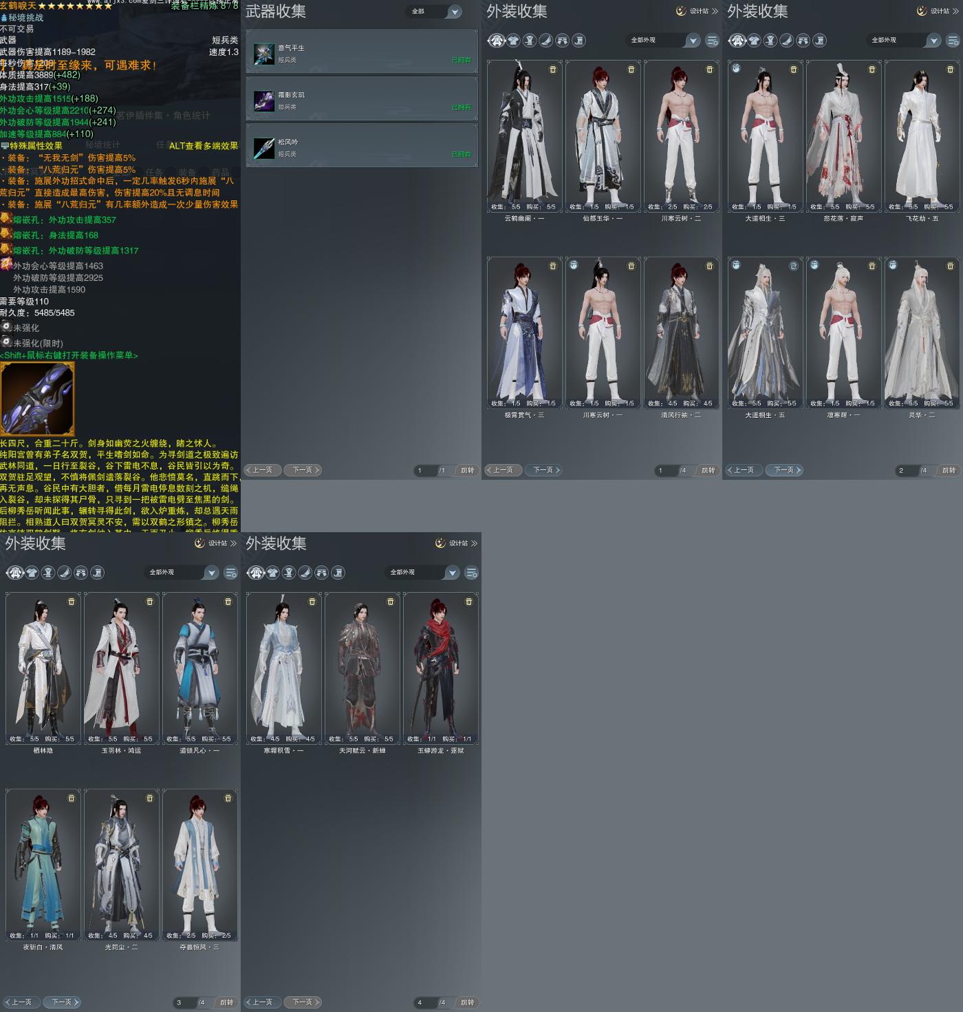Click the trash icon on 天河赋云·新绰 card
963x1012 pixels.
pos(391,602)
